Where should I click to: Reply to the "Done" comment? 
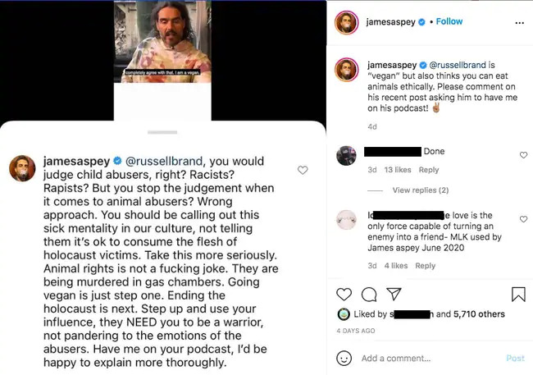coord(429,171)
